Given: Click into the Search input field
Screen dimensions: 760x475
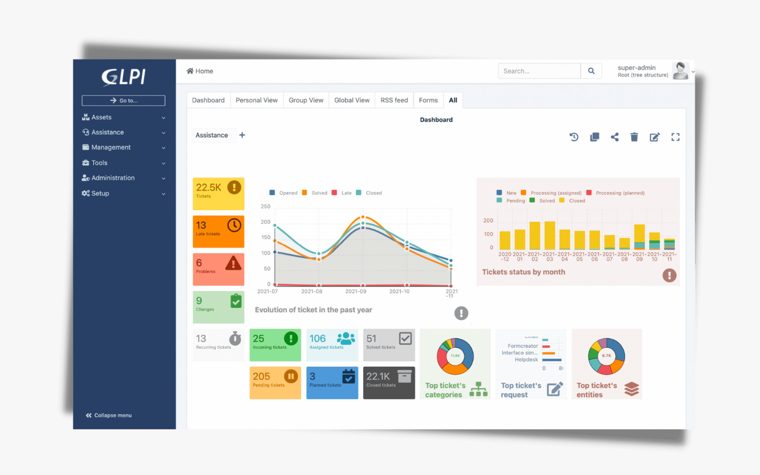Looking at the screenshot, I should point(539,71).
